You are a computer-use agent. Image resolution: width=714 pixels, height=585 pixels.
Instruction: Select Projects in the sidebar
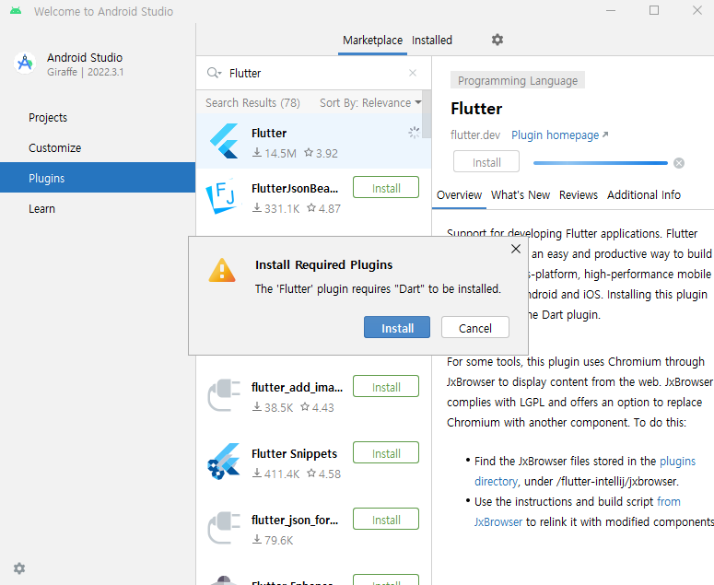[x=98, y=117]
